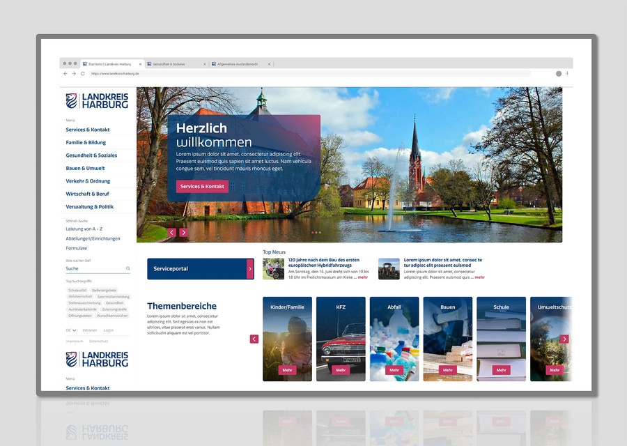The width and height of the screenshot is (627, 446).
Task: Click Mehr on the Umweltschutz card
Action: (x=555, y=370)
